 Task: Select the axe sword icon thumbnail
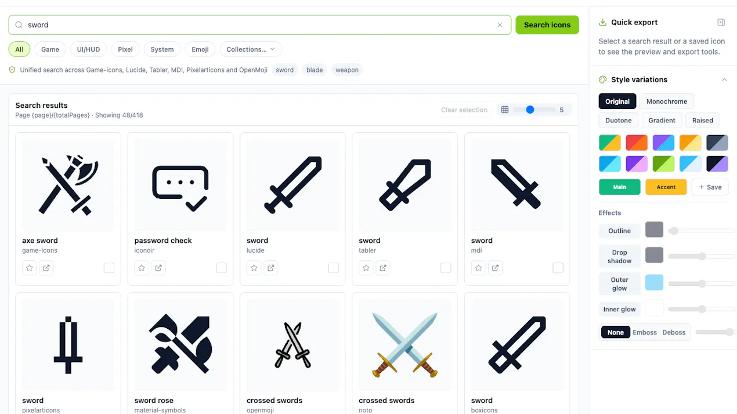[x=68, y=186]
